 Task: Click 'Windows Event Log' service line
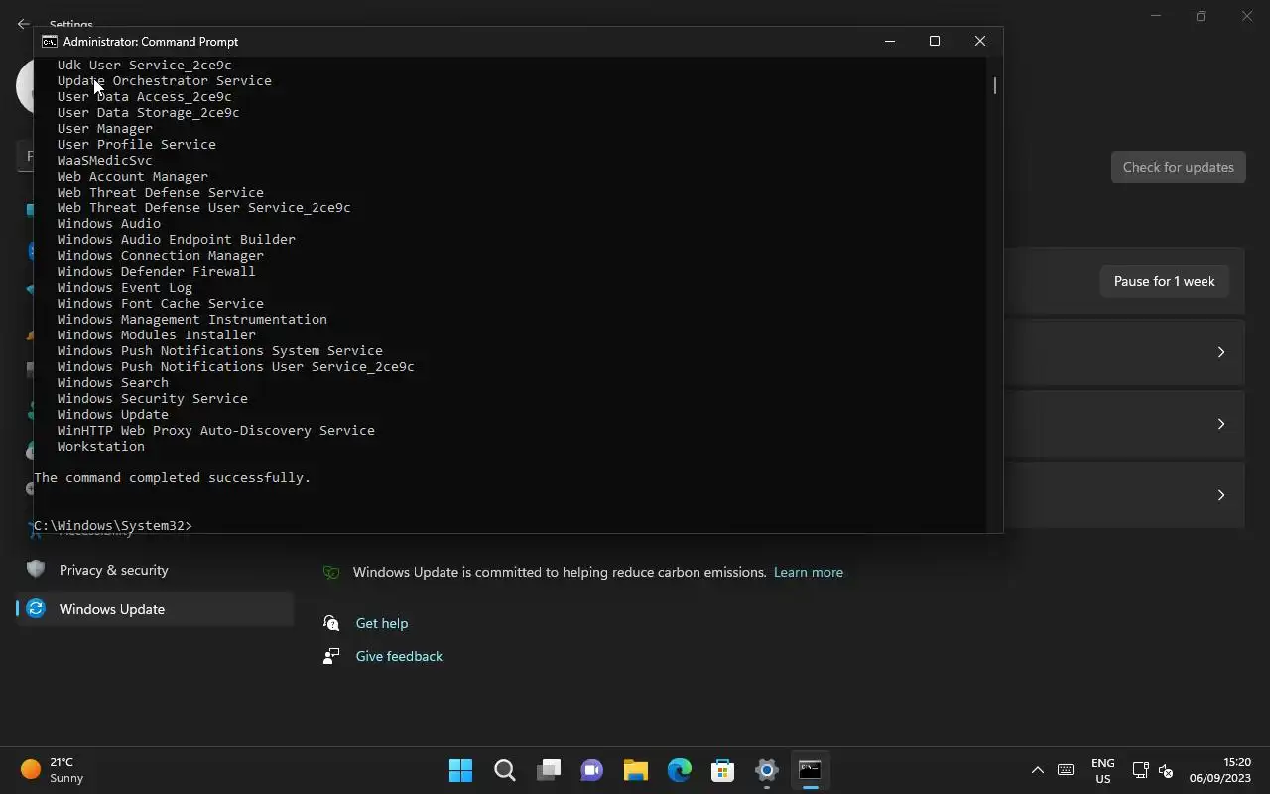coord(124,287)
